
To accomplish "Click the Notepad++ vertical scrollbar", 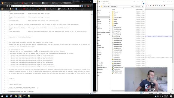I will (173, 42).
